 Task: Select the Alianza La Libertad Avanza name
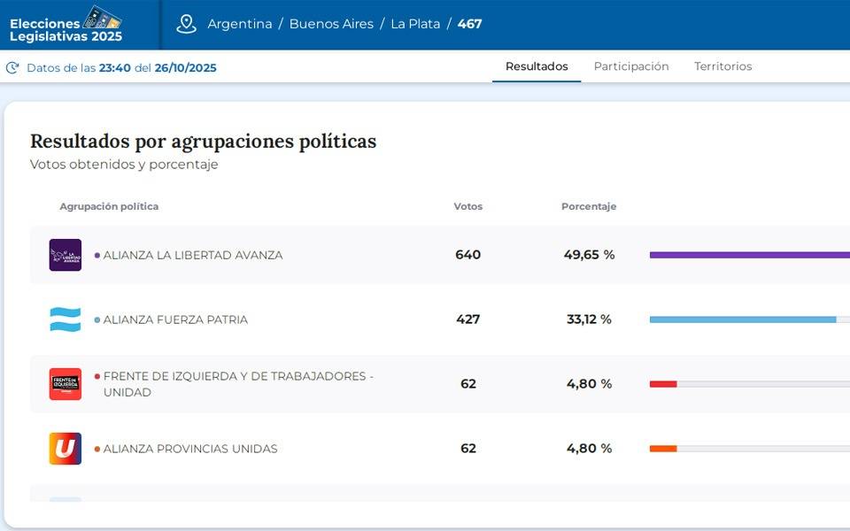193,255
